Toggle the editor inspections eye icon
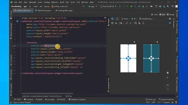Screen dimensions: 188x105 coord(105,18)
